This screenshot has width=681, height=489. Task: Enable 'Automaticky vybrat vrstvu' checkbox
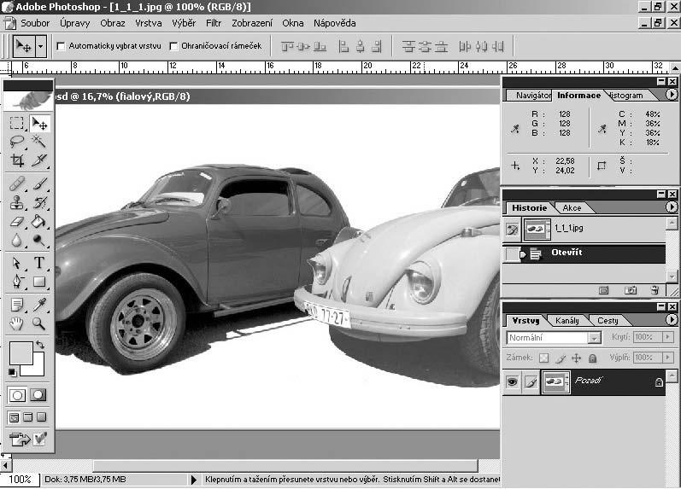click(x=61, y=46)
